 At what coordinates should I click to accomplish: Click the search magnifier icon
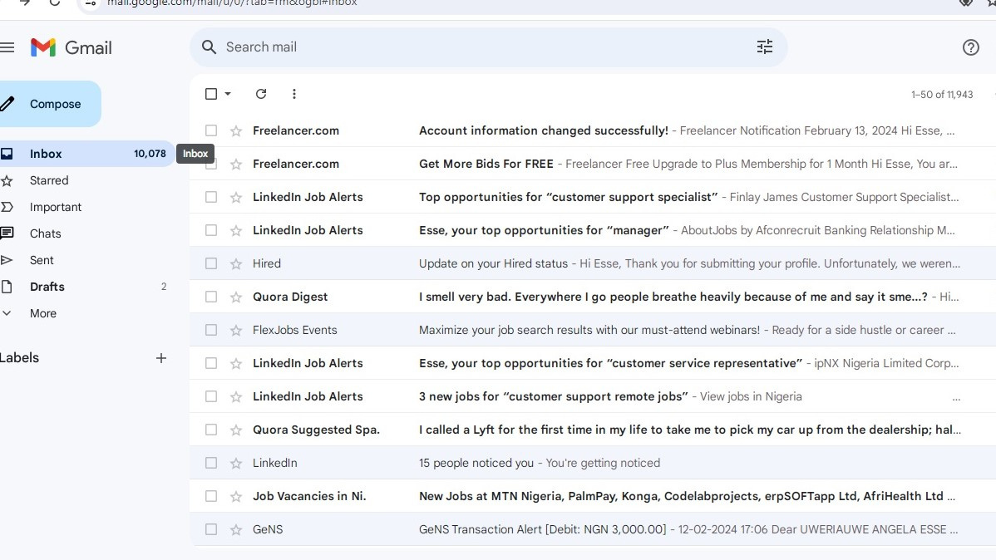(x=209, y=47)
